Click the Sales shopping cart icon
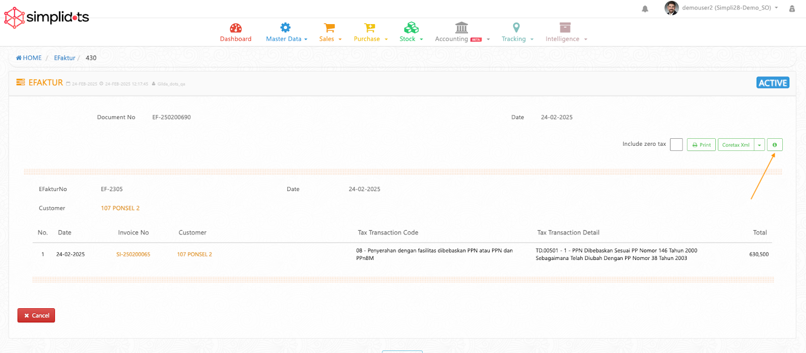This screenshot has width=806, height=353. (x=329, y=28)
